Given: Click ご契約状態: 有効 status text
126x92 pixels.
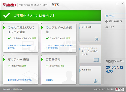Looking at the screenshot, I should (x=57, y=66).
